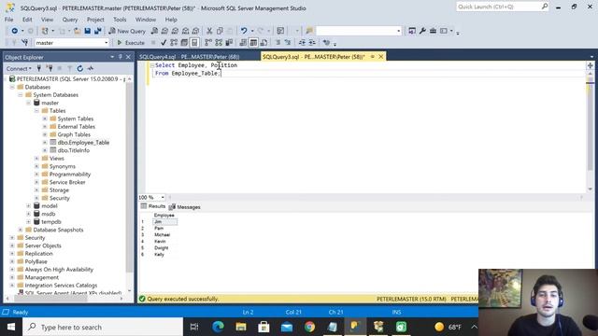Open the Connect dropdown in Object Explorer
This screenshot has height=336, width=598.
[19, 68]
